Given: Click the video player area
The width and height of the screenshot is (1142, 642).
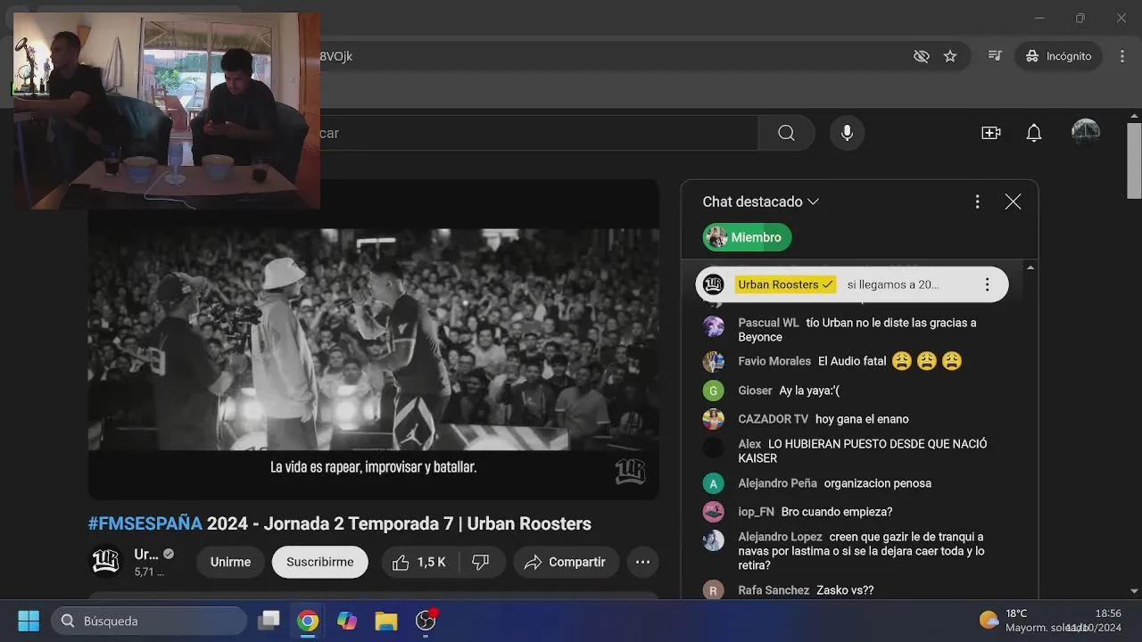Looking at the screenshot, I should 373,339.
